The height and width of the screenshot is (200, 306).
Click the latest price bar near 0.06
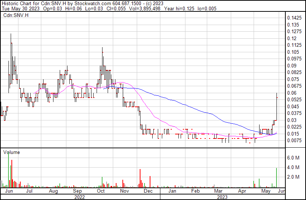pyautogui.click(x=277, y=97)
